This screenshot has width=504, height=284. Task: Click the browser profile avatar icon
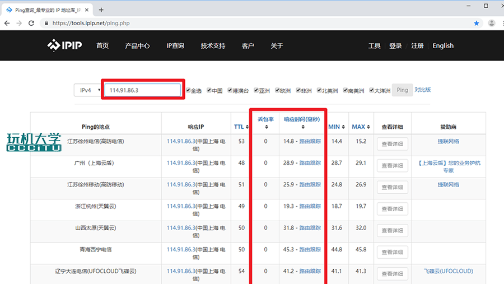(492, 24)
